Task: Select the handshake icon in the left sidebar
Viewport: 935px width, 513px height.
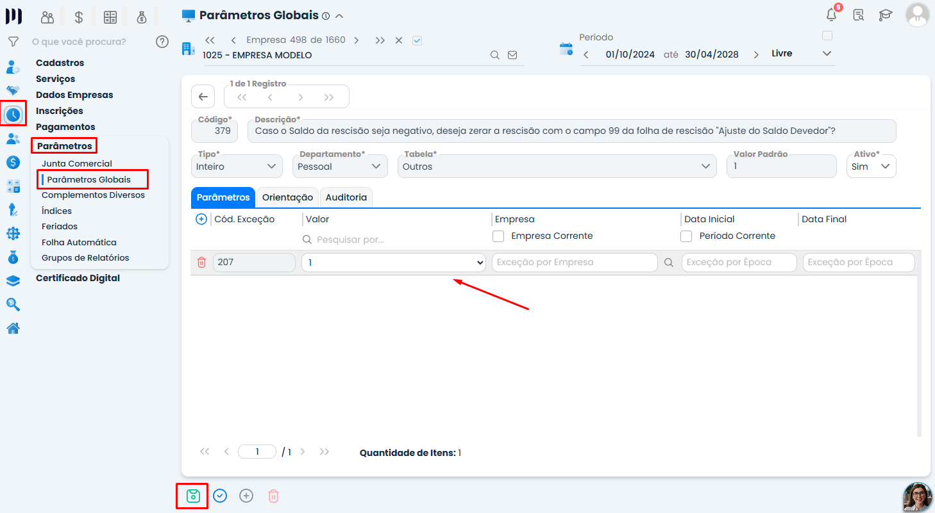Action: point(13,90)
